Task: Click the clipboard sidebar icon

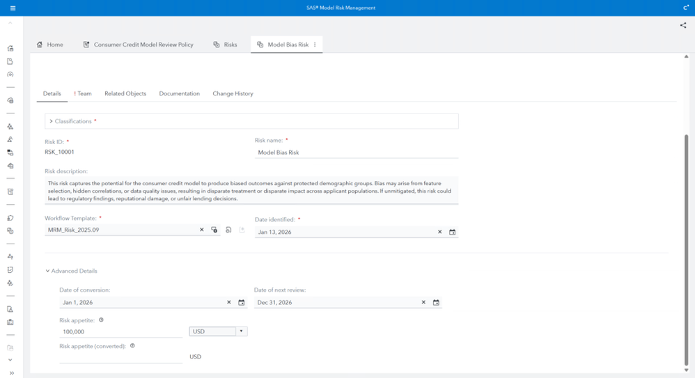Action: 10,322
